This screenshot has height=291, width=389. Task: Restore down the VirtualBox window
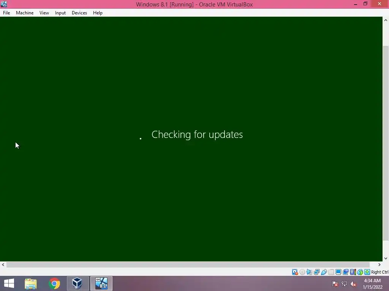point(365,4)
